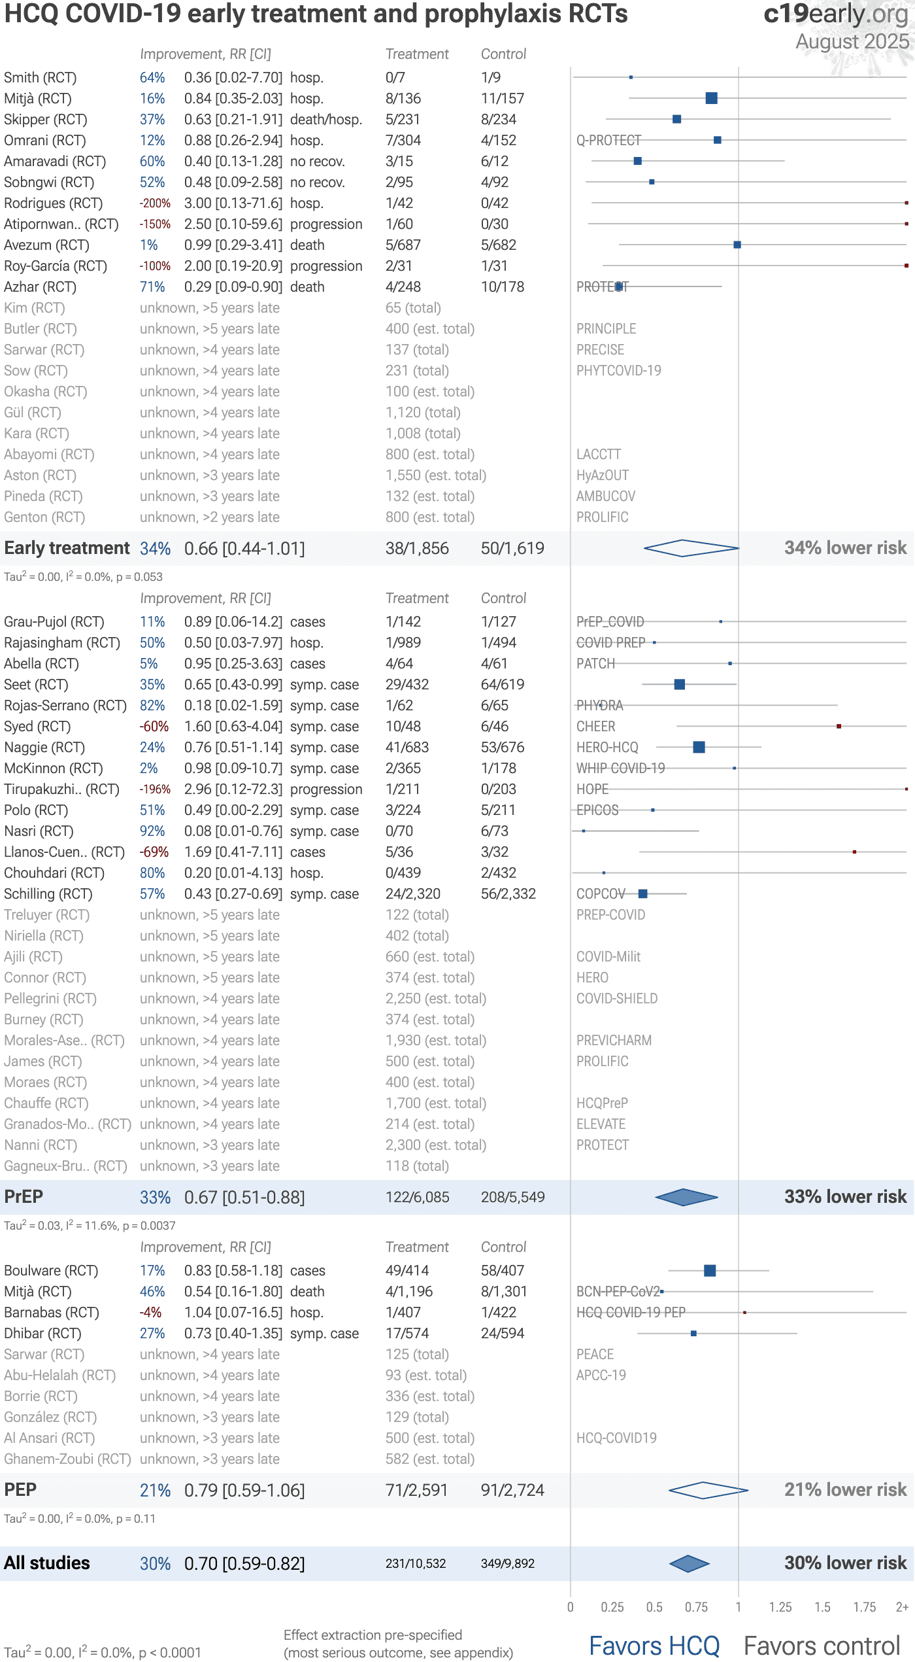Select the HERO-HCQ trial label
Viewport: 915px width, 1662px height.
tap(607, 748)
